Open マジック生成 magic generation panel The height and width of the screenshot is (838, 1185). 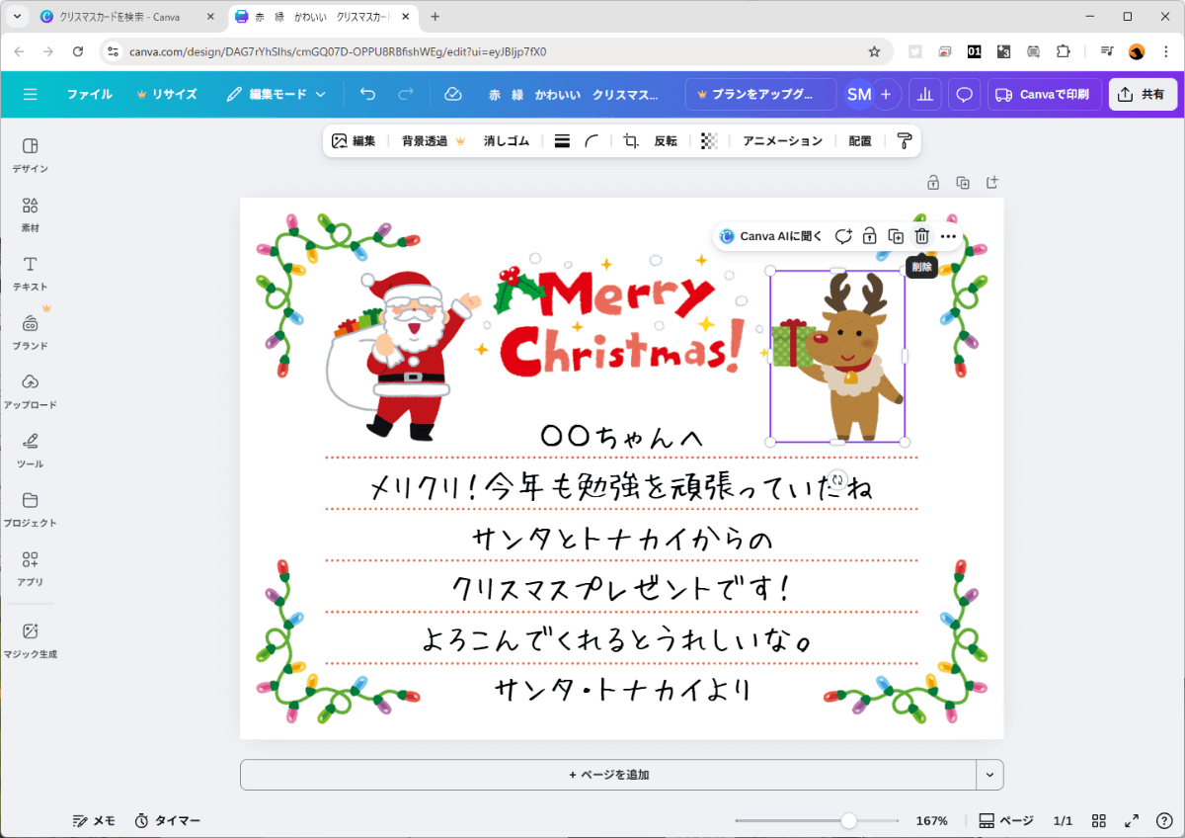click(x=30, y=641)
